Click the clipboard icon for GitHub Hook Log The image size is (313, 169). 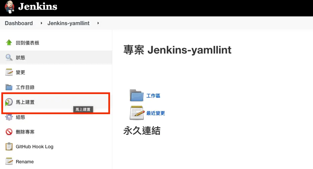pos(9,147)
